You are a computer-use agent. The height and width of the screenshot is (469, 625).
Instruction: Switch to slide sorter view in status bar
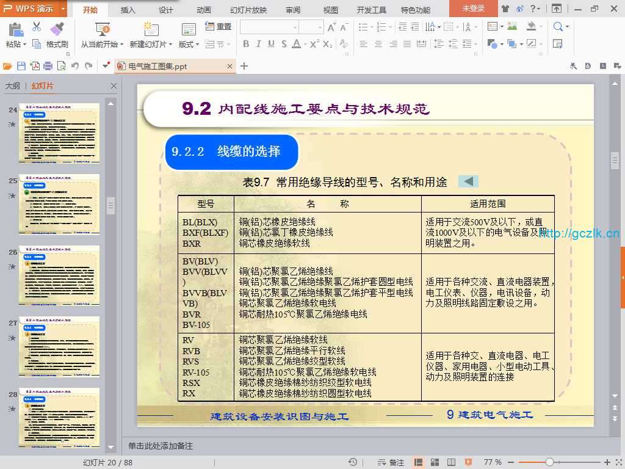tap(435, 462)
